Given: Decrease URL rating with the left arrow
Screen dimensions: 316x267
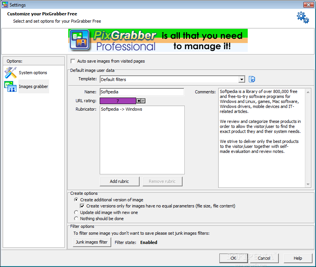Looking at the screenshot, I should pyautogui.click(x=139, y=101).
